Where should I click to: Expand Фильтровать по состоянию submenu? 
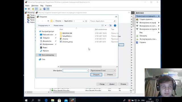tap(148, 26)
